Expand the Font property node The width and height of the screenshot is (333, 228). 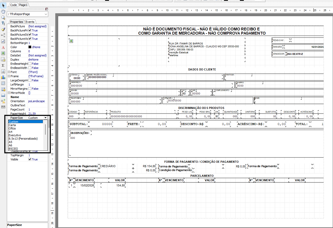coord(9,72)
